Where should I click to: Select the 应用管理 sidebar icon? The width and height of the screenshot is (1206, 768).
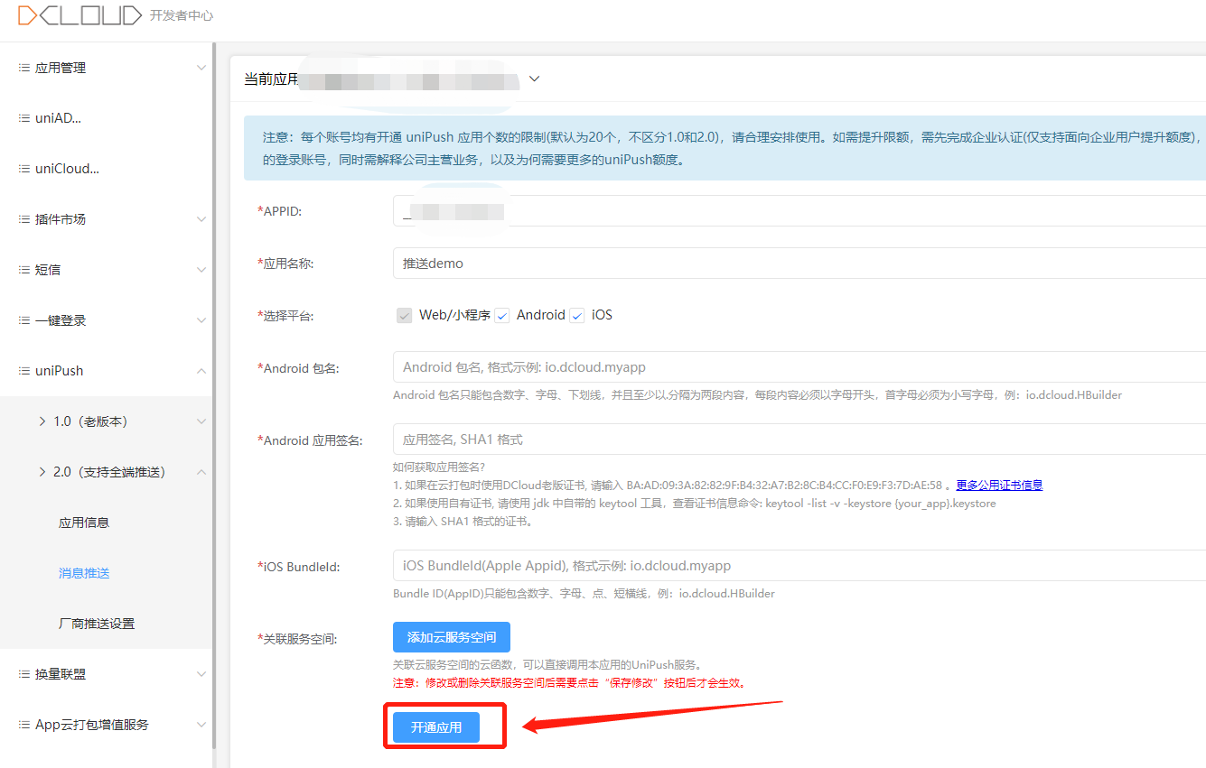(23, 67)
